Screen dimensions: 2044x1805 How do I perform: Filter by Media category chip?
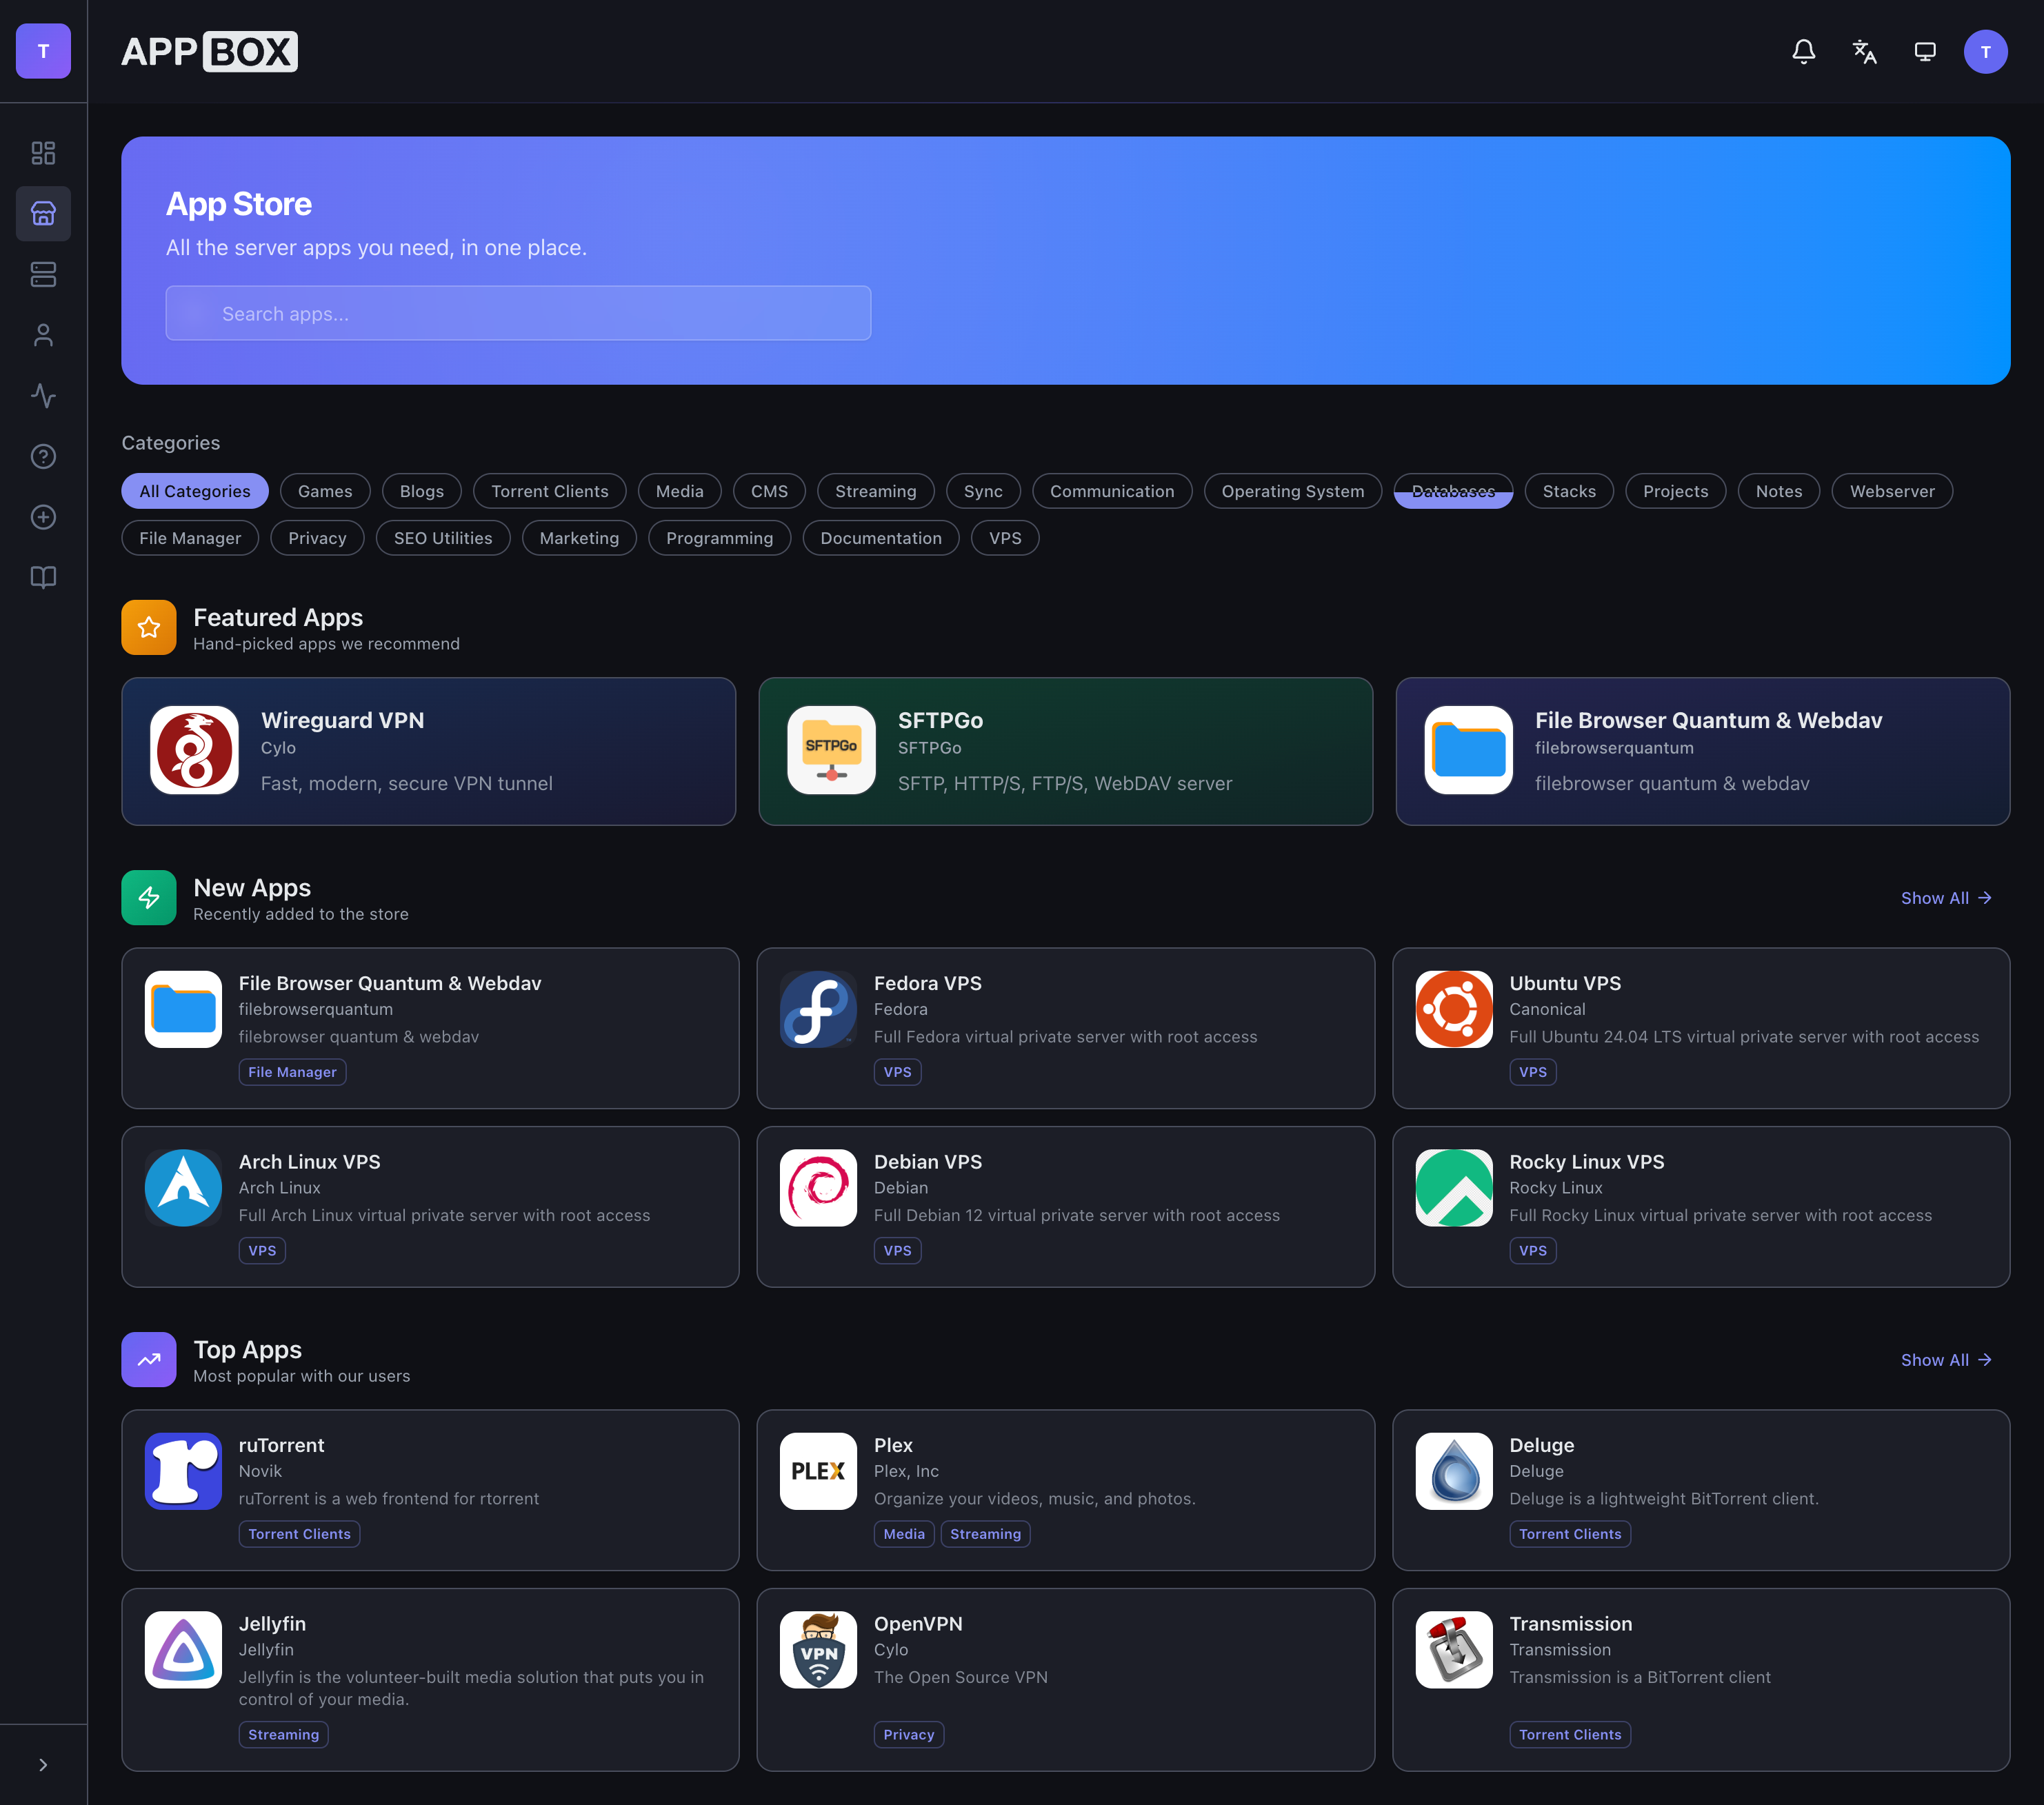coord(680,491)
